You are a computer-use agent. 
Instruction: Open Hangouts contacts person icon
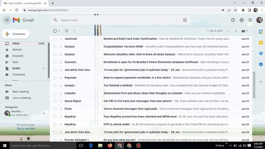21,139
